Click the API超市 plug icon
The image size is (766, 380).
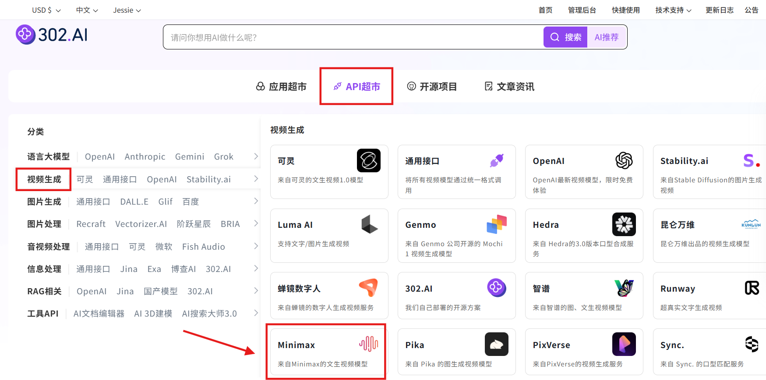[x=337, y=87]
